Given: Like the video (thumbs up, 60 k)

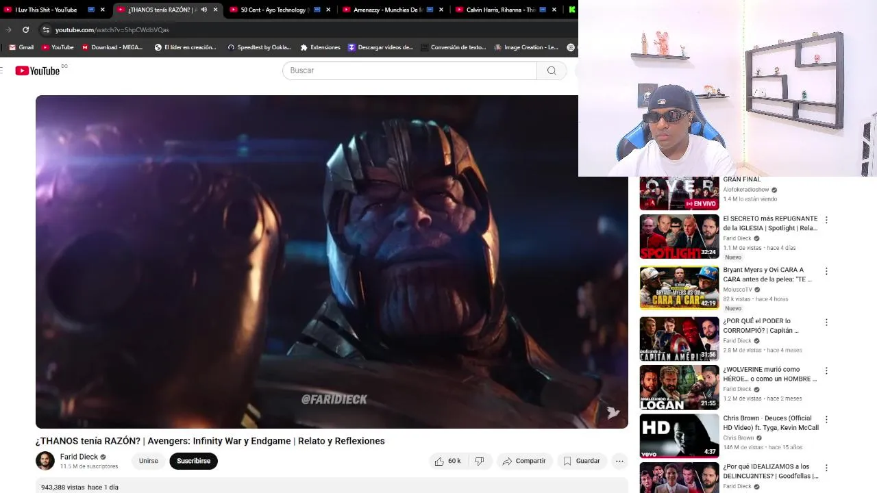Looking at the screenshot, I should coord(447,461).
